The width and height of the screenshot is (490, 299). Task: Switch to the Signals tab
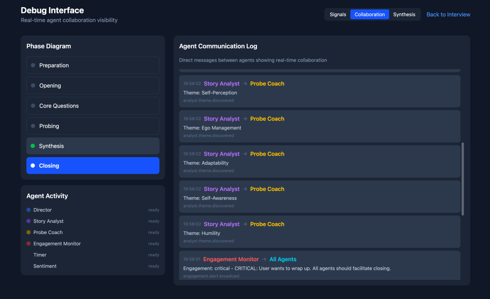(338, 14)
